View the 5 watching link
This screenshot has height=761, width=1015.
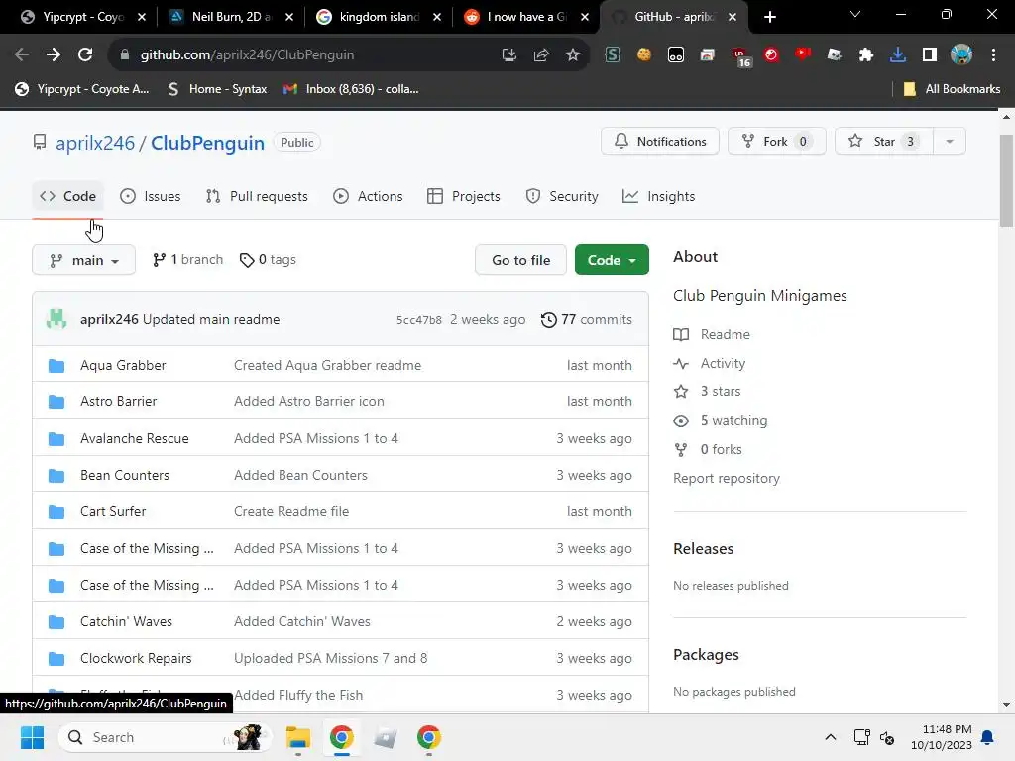point(721,420)
